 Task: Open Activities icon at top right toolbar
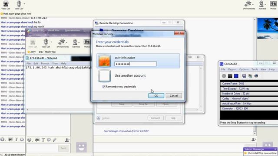point(262,5)
